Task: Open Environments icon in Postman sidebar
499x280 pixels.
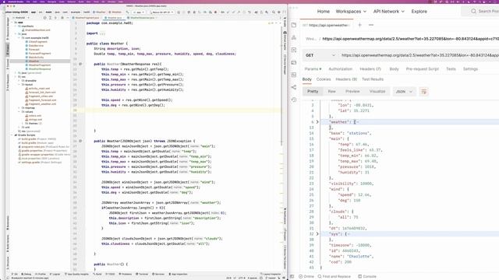Action: 294,50
